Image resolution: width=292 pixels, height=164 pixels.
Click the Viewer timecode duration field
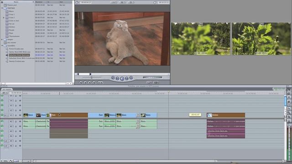pos(86,2)
